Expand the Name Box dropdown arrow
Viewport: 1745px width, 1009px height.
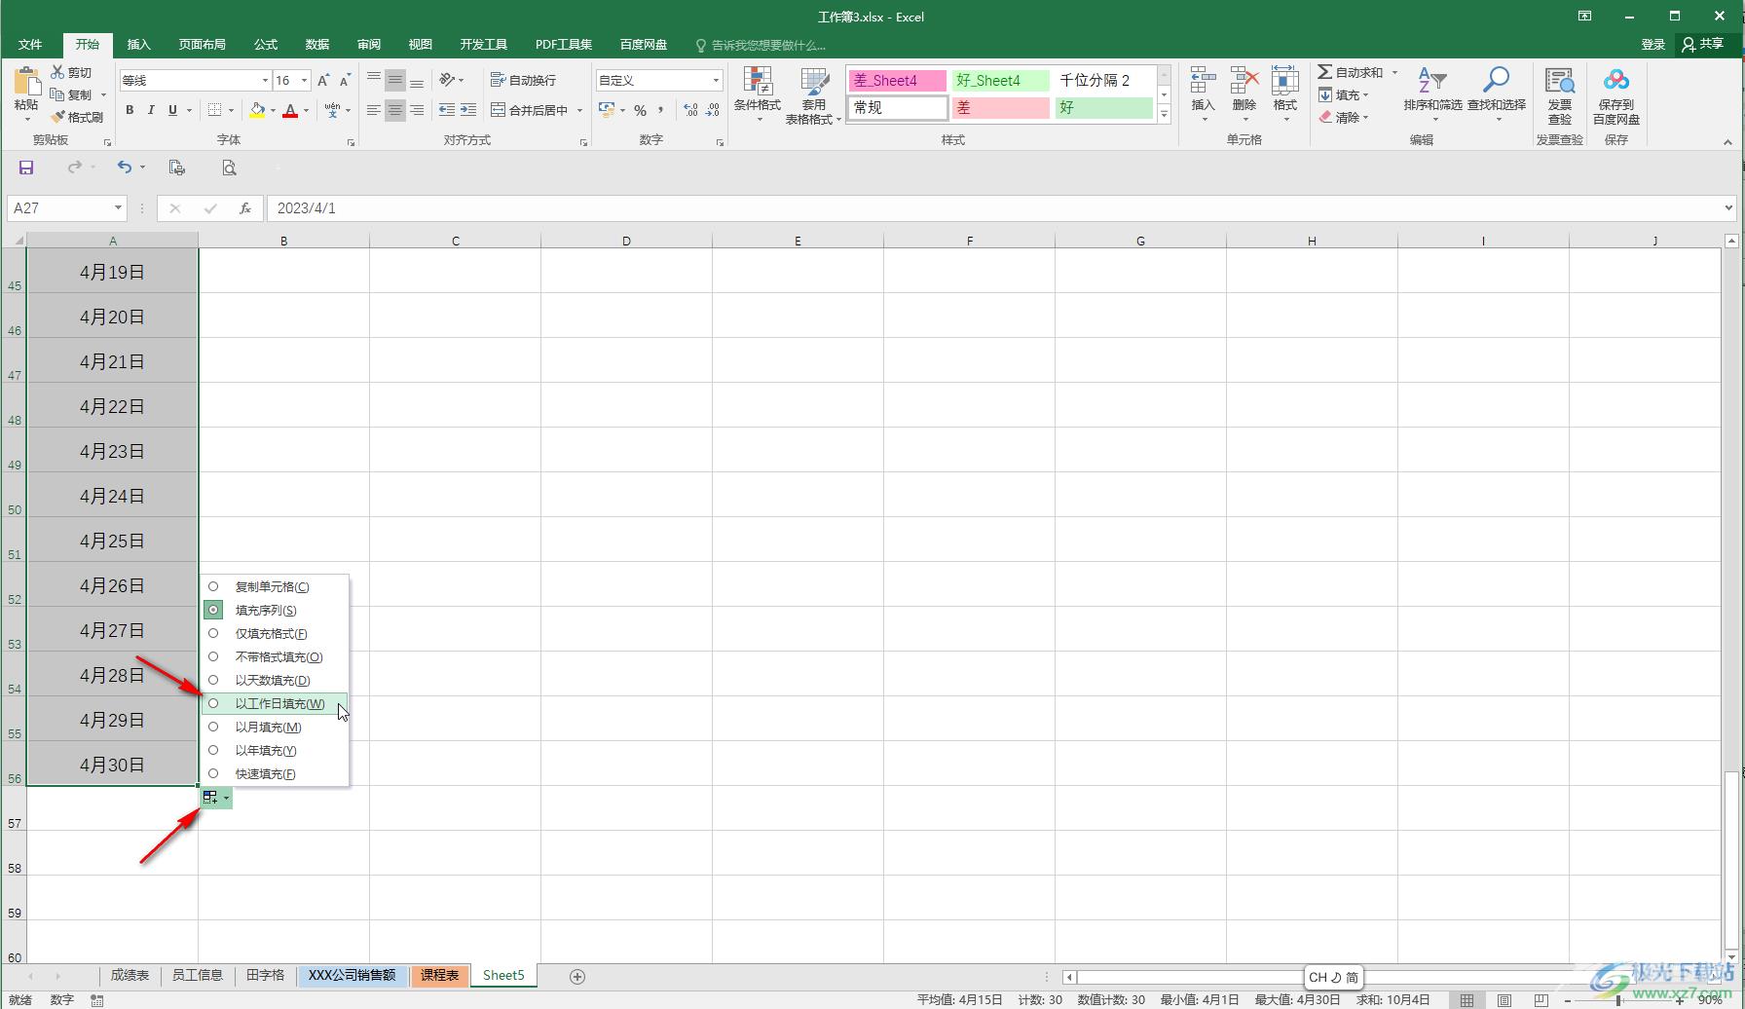tap(118, 207)
